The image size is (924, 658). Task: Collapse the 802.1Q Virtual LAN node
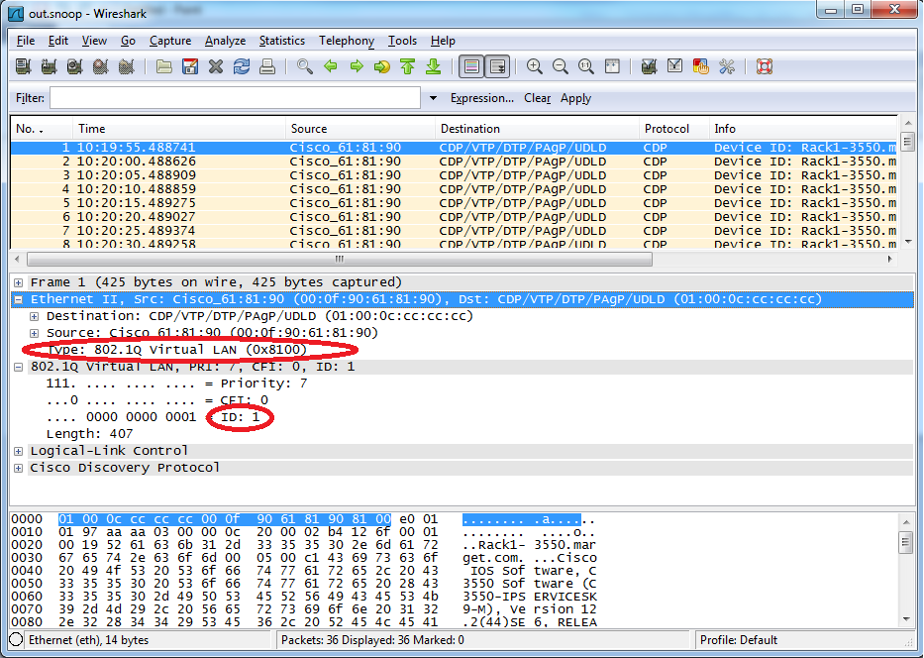(18, 367)
